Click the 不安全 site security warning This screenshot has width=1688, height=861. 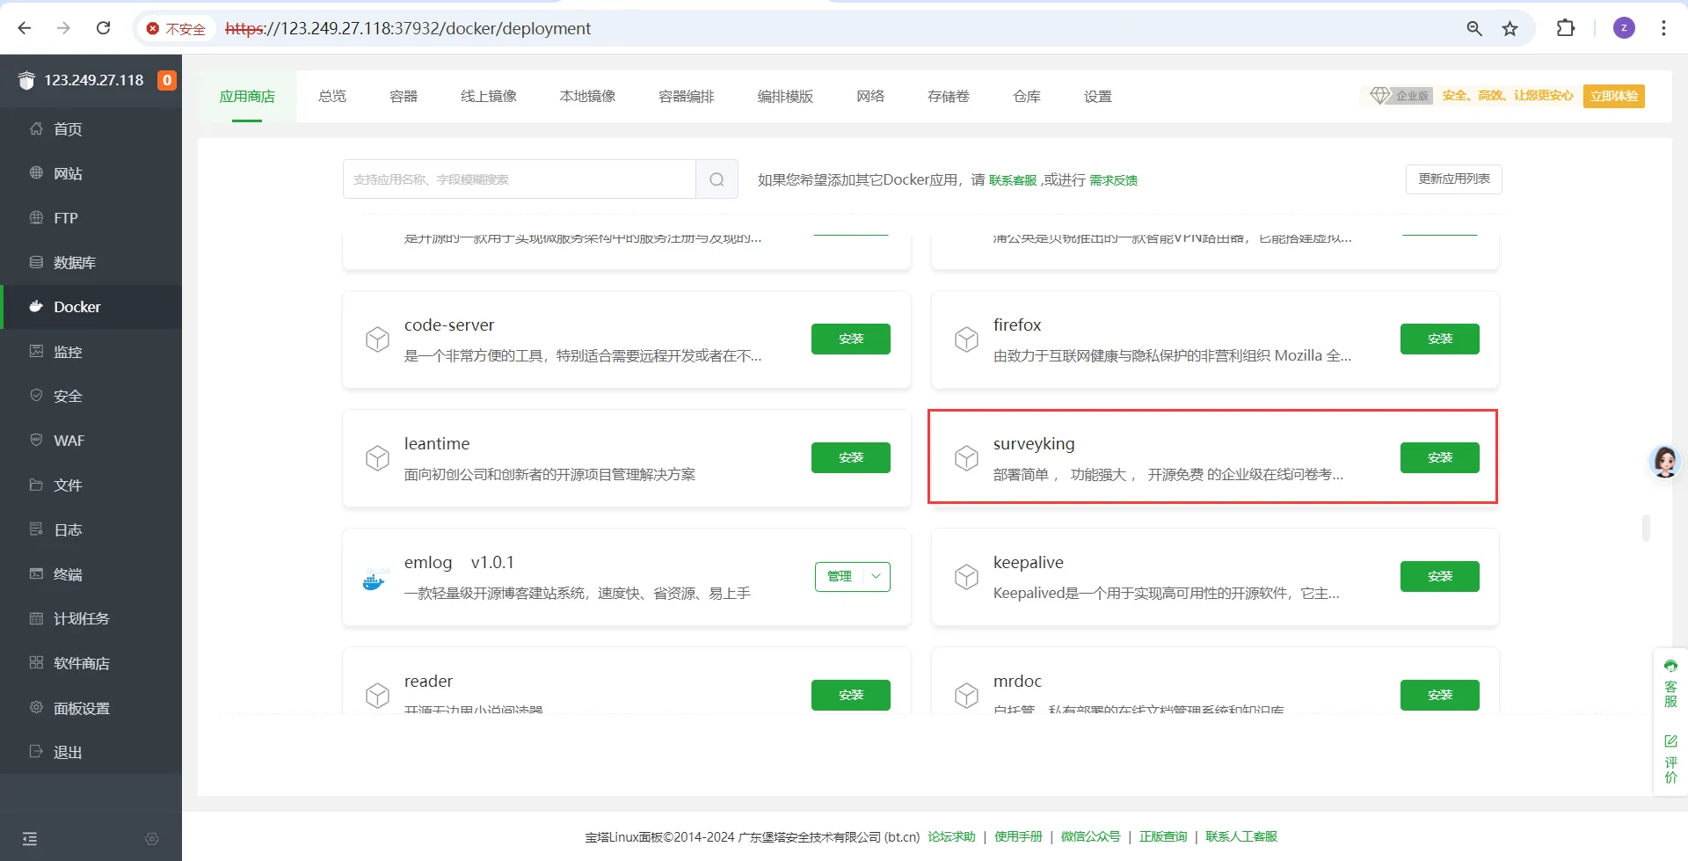click(x=176, y=29)
